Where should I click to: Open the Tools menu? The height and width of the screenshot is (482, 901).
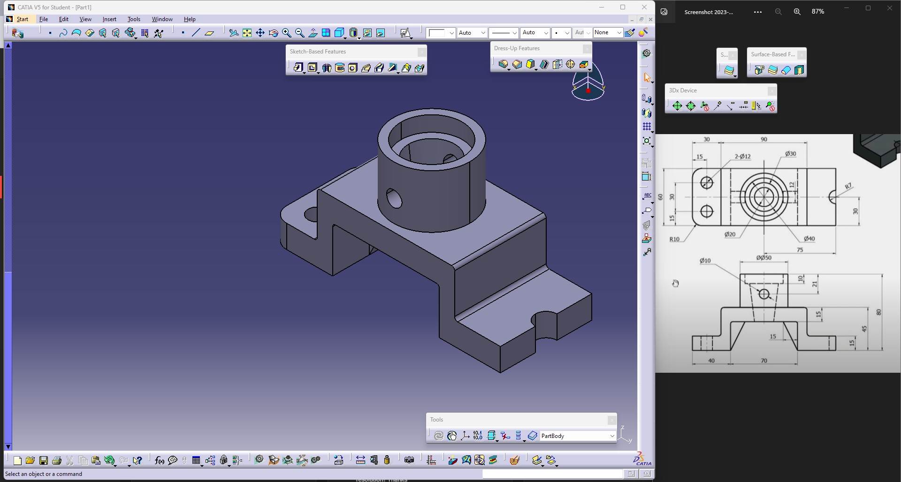[134, 19]
